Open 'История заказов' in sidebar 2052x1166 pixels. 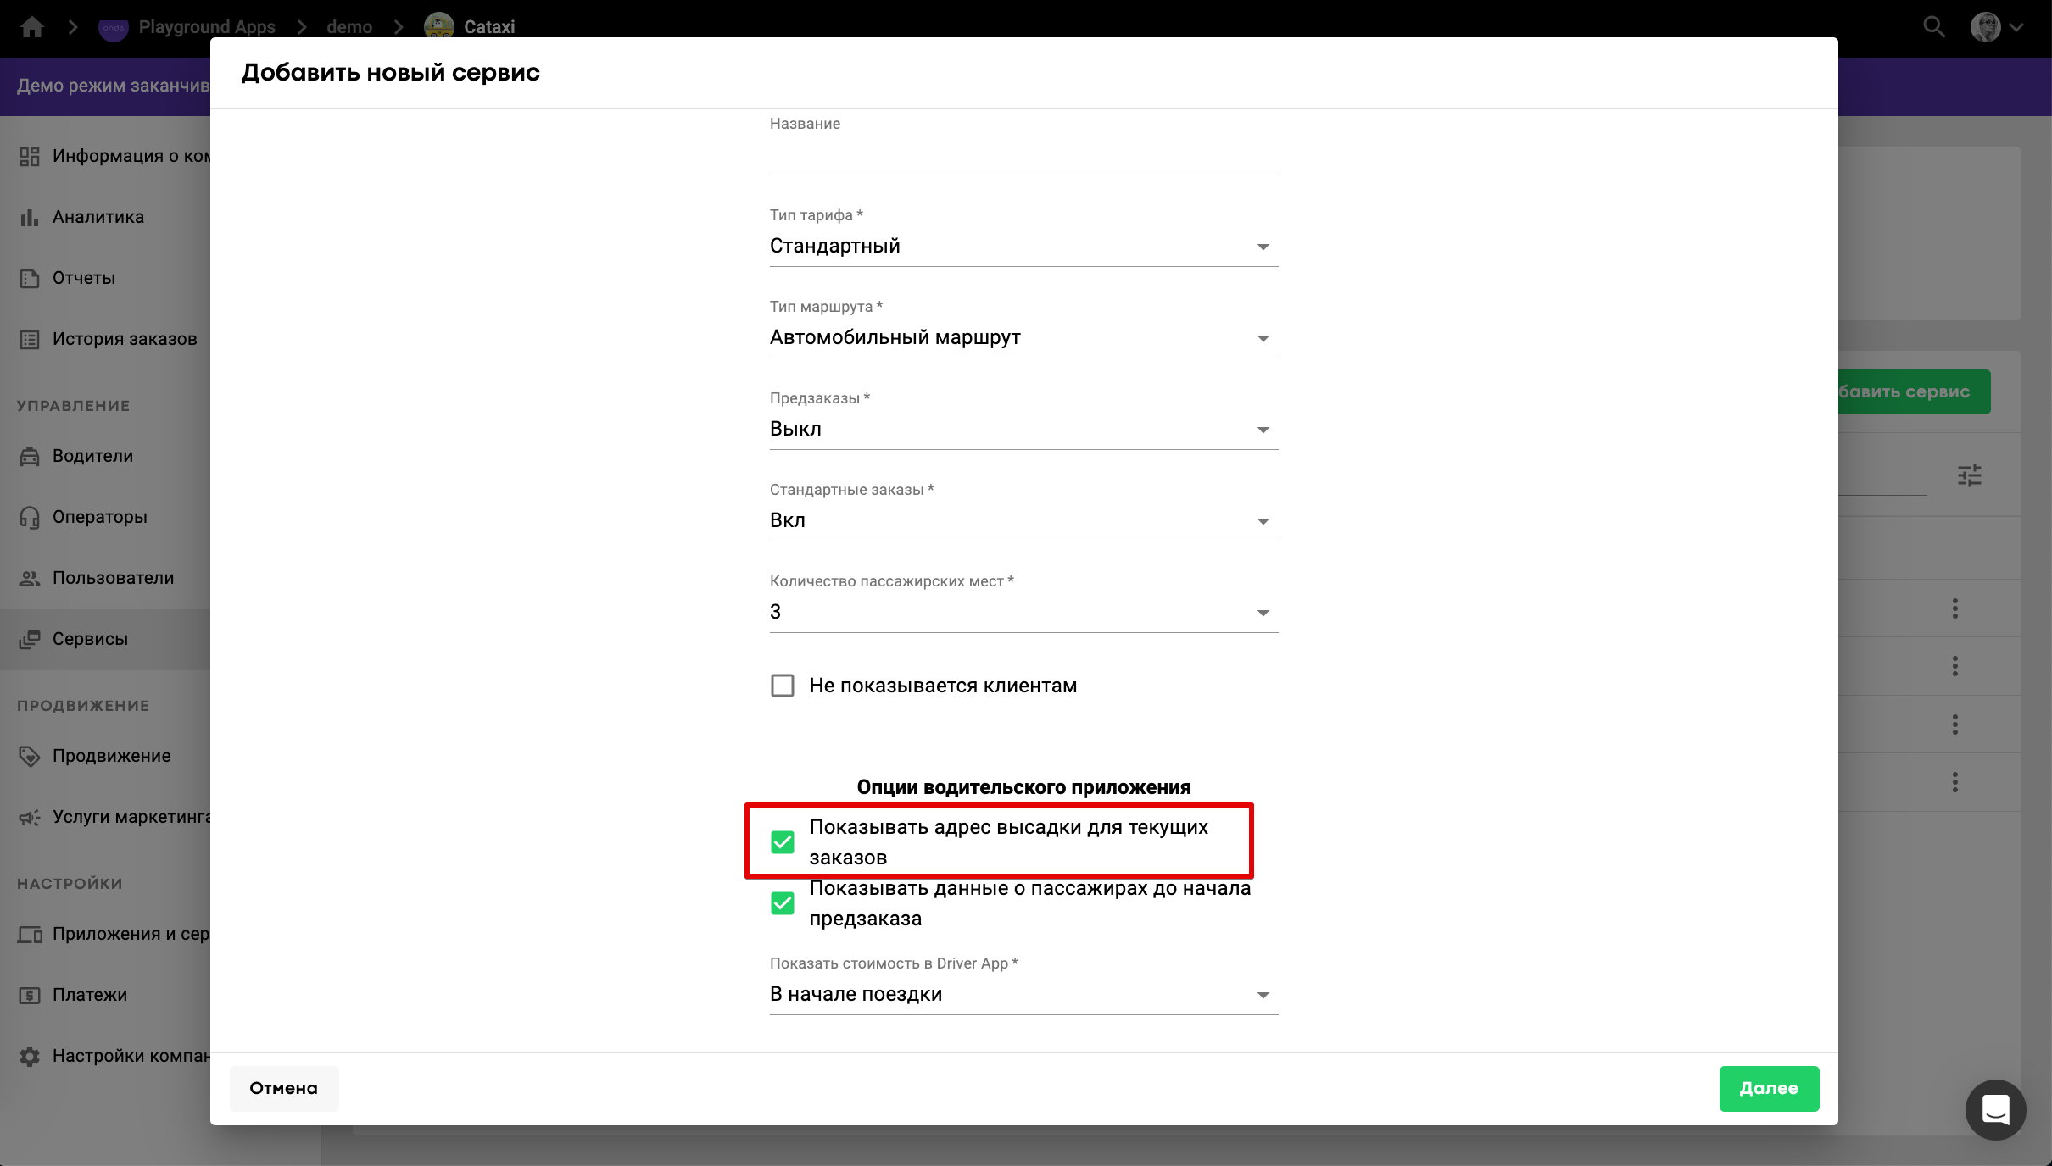pyautogui.click(x=124, y=339)
